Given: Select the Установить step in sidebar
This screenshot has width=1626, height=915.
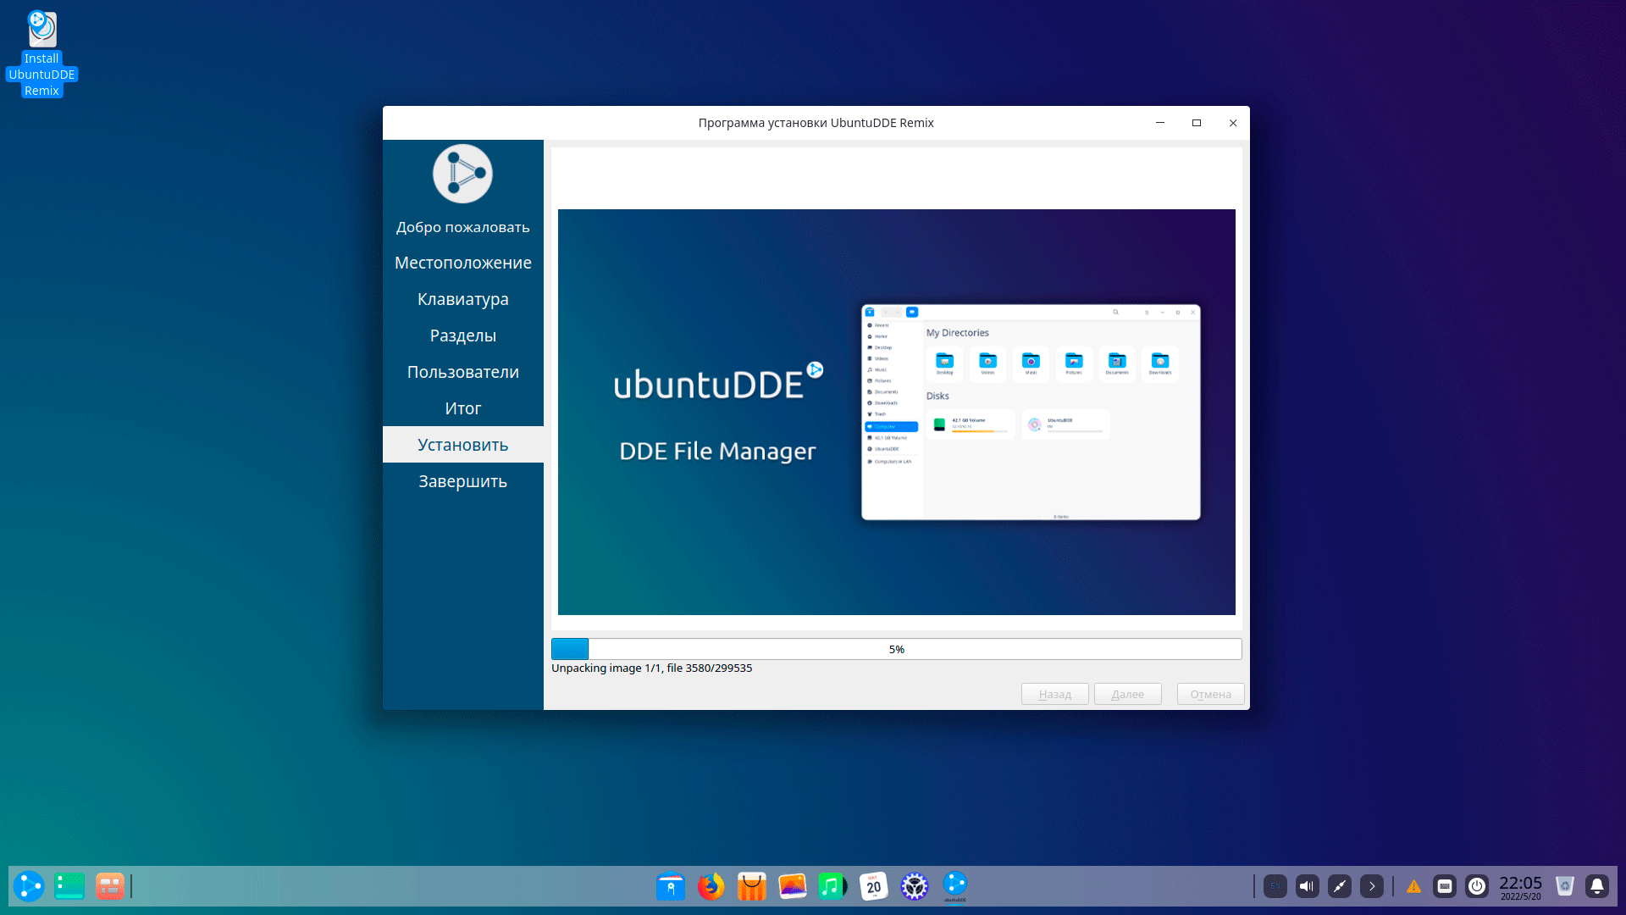Looking at the screenshot, I should pos(462,445).
